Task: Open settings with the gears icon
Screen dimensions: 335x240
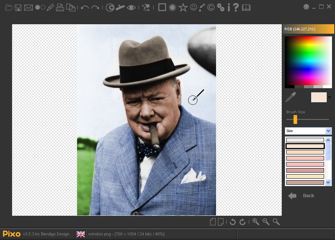Action: (x=221, y=8)
